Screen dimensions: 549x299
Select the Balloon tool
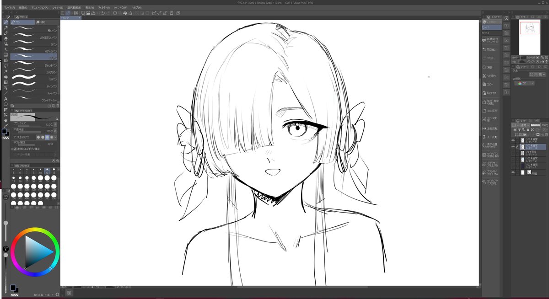pyautogui.click(x=5, y=104)
